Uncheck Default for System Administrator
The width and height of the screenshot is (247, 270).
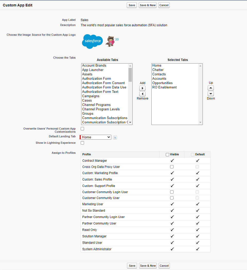pyautogui.click(x=197, y=249)
